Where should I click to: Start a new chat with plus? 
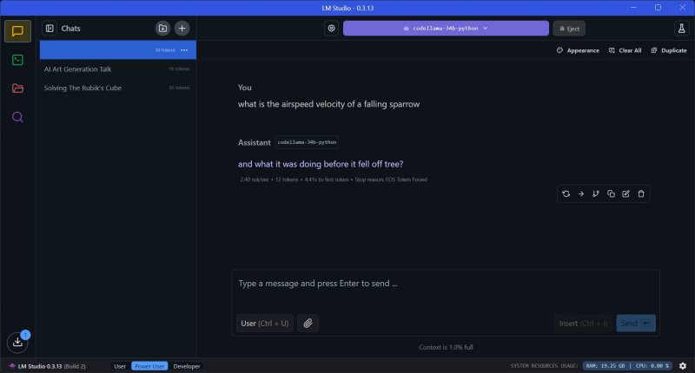pyautogui.click(x=182, y=29)
